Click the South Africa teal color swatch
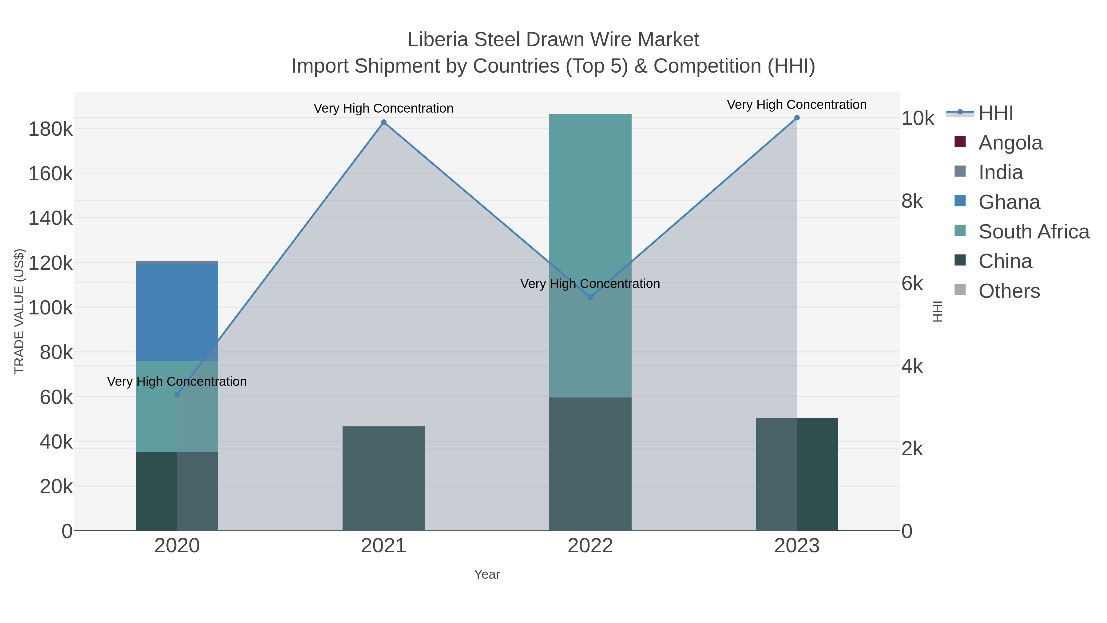 pos(960,230)
